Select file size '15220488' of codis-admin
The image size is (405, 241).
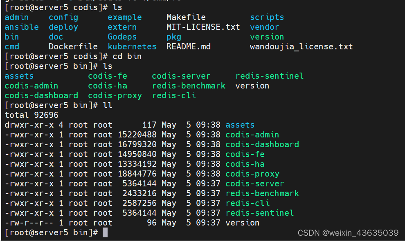137,135
